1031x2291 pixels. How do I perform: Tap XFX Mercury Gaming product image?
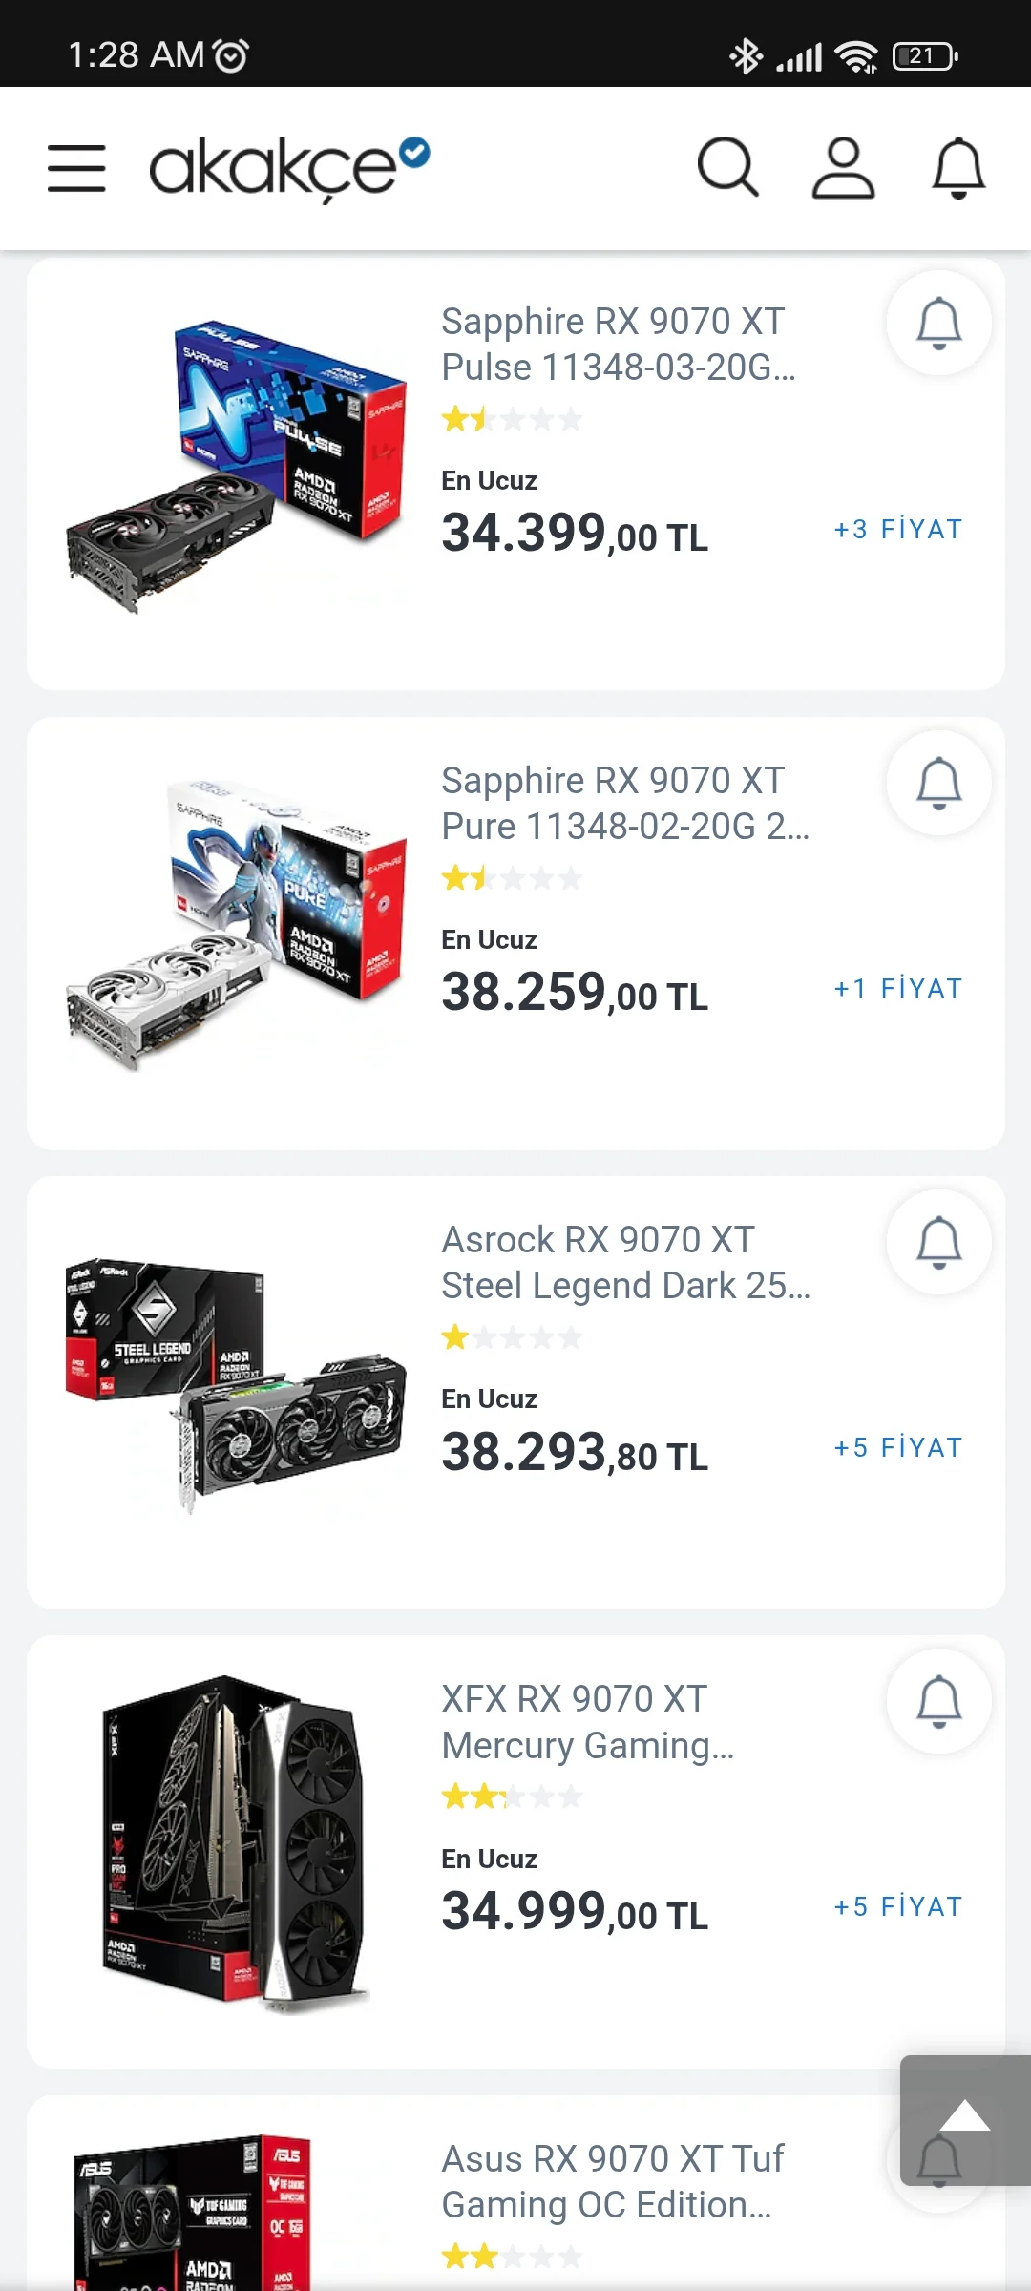coord(236,1842)
